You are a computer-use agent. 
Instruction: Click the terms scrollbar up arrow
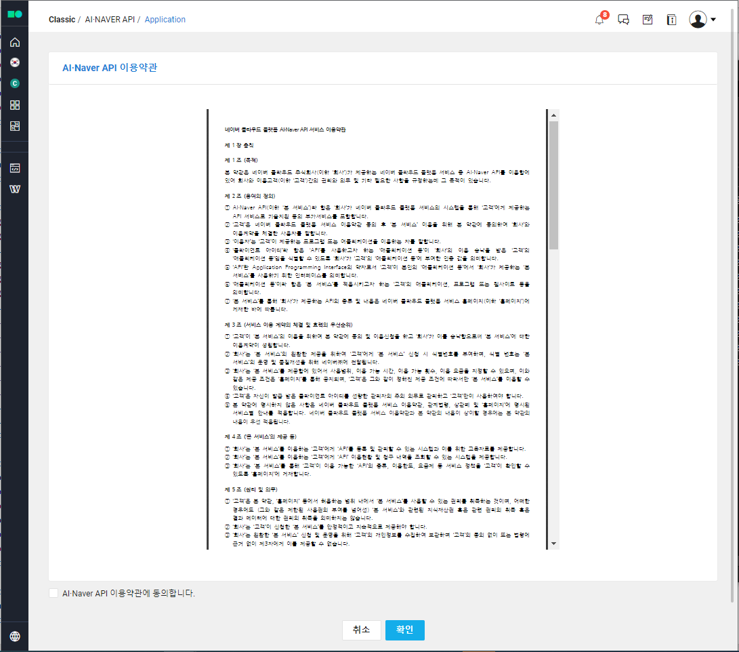pos(554,115)
